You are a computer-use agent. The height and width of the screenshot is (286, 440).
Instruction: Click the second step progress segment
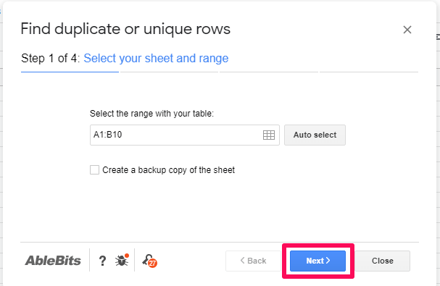tap(169, 72)
